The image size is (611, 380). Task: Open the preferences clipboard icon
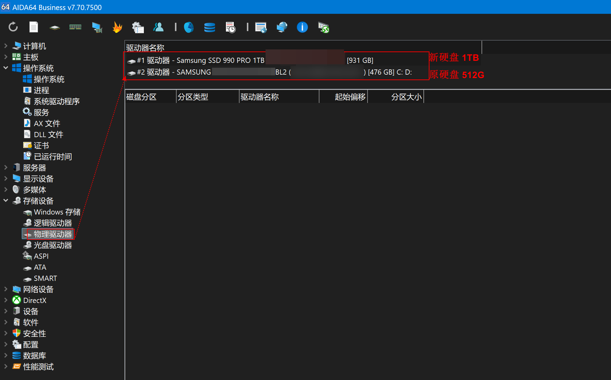click(x=138, y=27)
